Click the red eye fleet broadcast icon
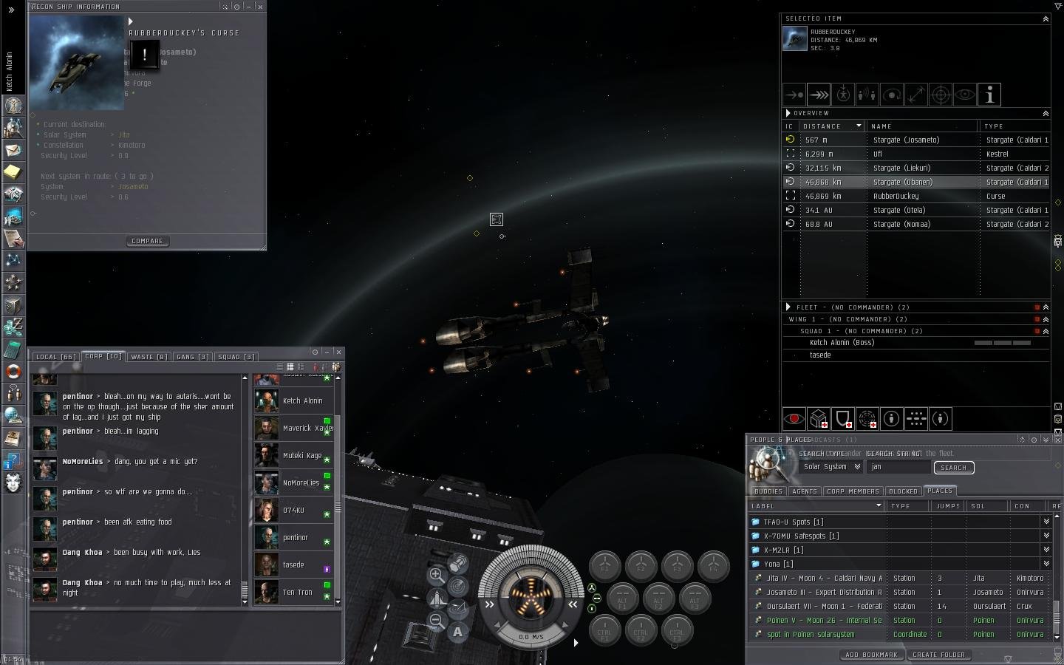Viewport: 1064px width, 665px height. [x=794, y=419]
